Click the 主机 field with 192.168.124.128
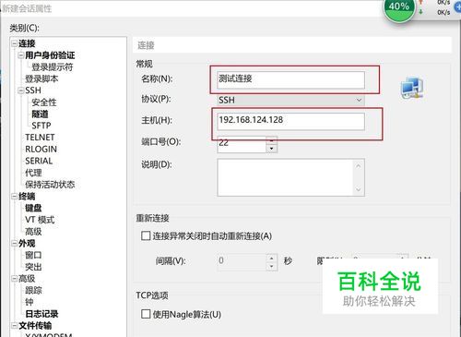The width and height of the screenshot is (461, 337). coord(290,121)
